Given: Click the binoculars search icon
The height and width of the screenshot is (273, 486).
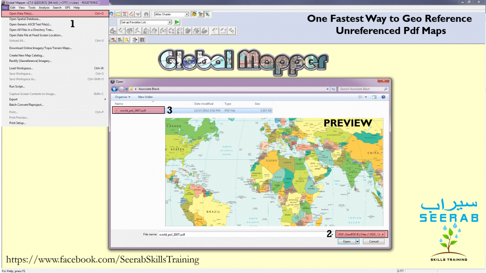Looking at the screenshot, I should pos(146,14).
